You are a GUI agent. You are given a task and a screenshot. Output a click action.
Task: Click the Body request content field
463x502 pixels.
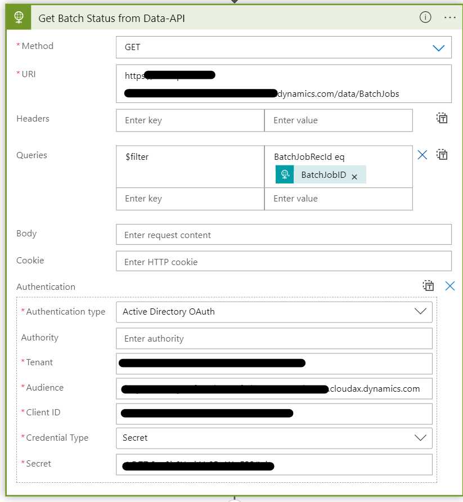click(x=284, y=235)
